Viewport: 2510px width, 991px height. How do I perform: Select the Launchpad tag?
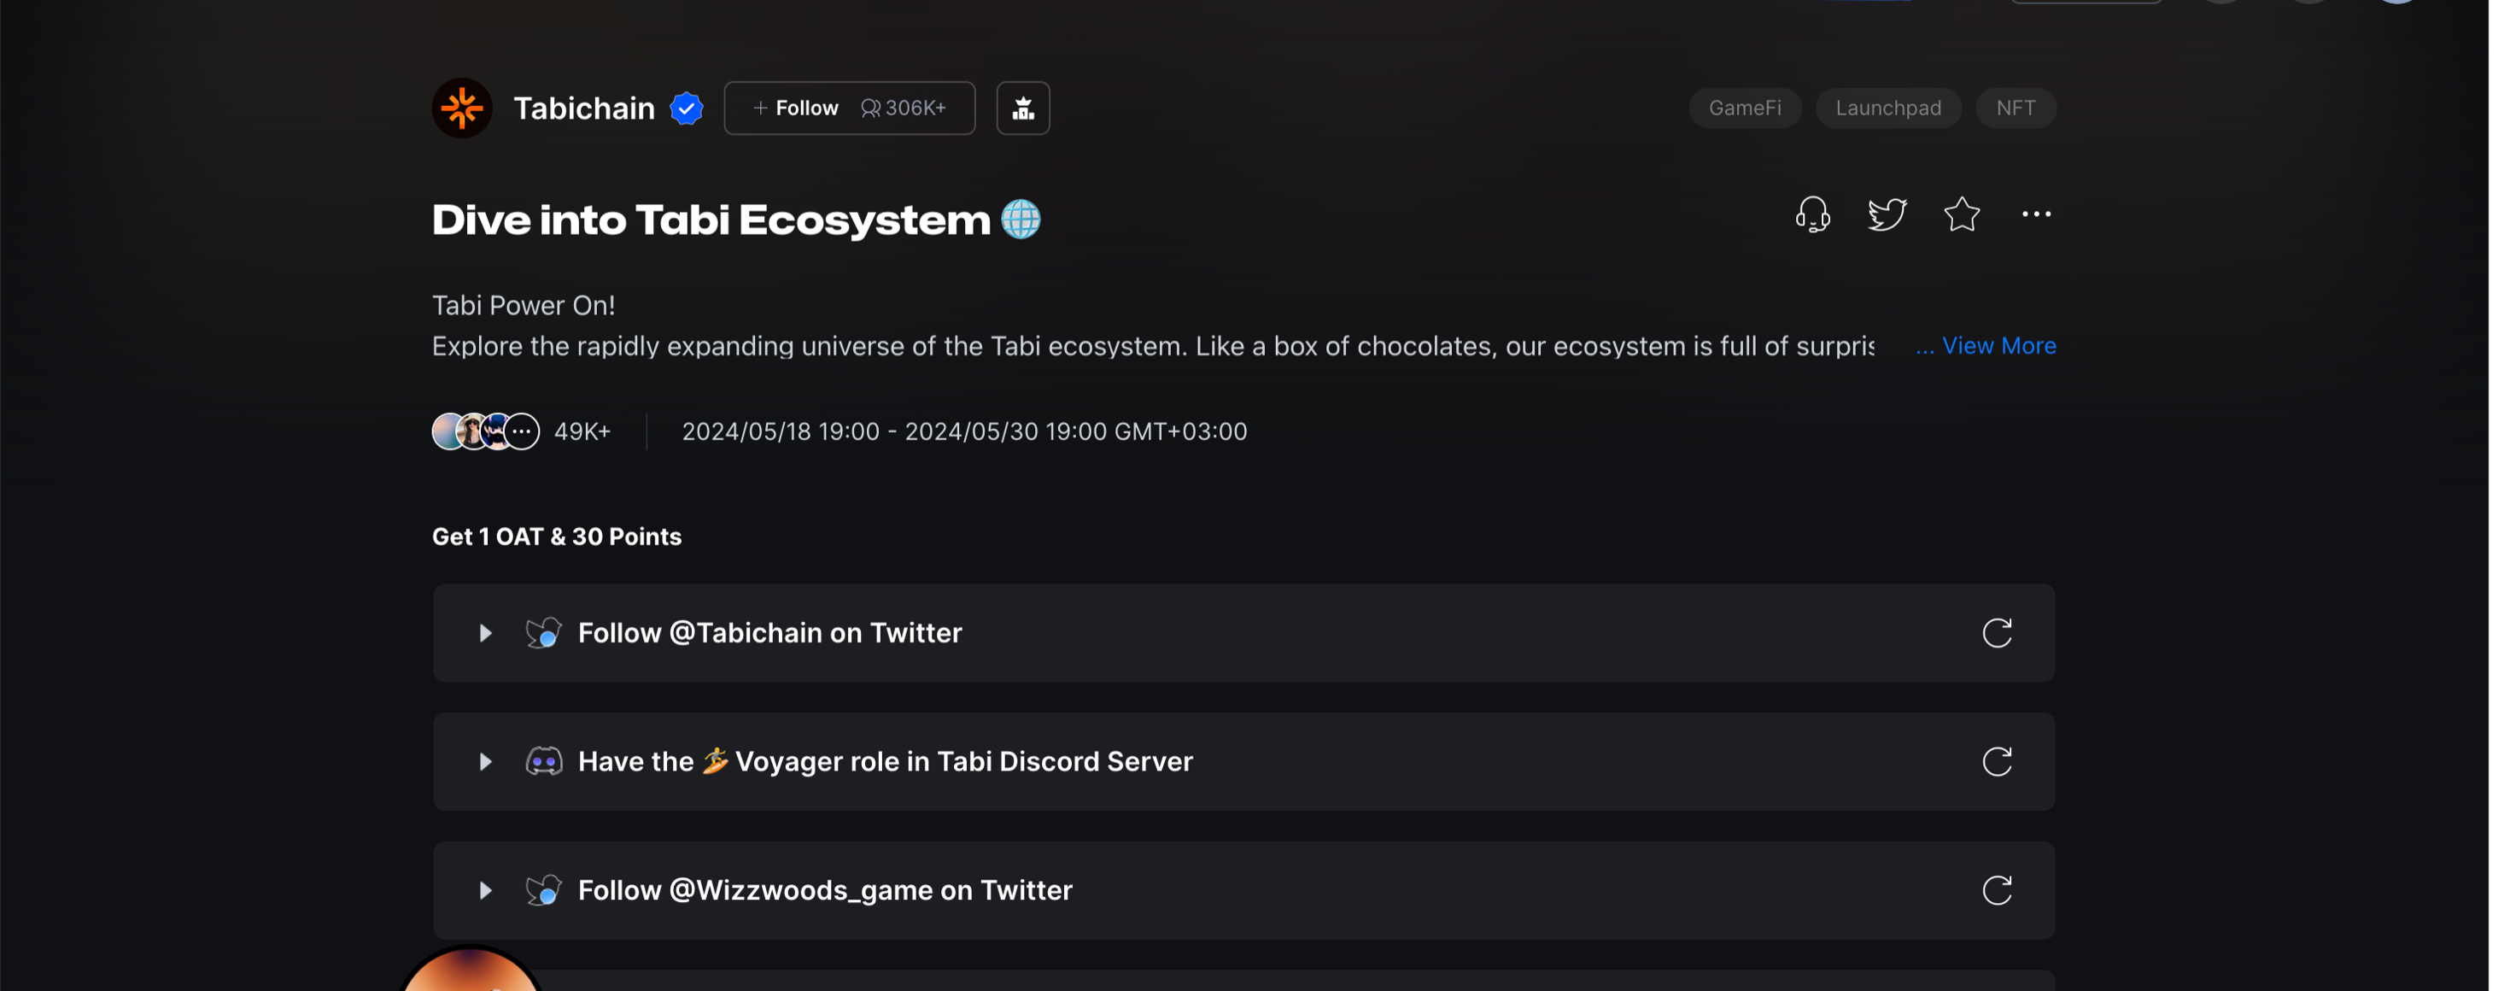coord(1887,108)
